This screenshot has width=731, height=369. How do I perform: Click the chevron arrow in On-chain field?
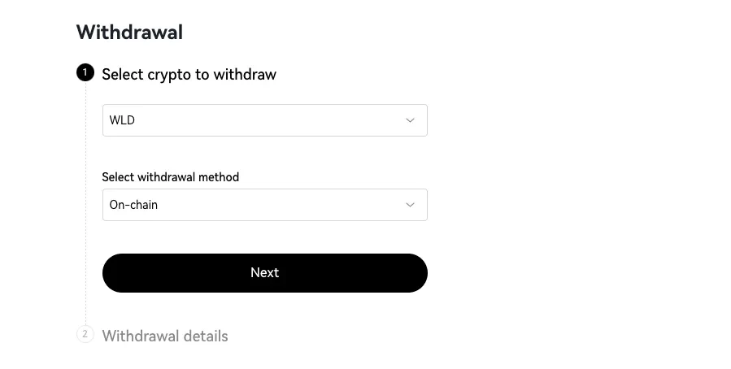click(x=410, y=205)
